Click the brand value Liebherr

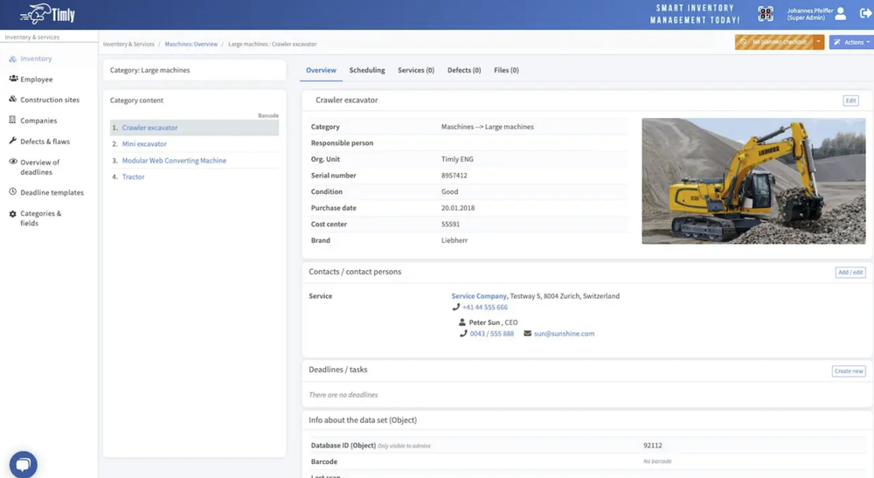[x=454, y=240]
